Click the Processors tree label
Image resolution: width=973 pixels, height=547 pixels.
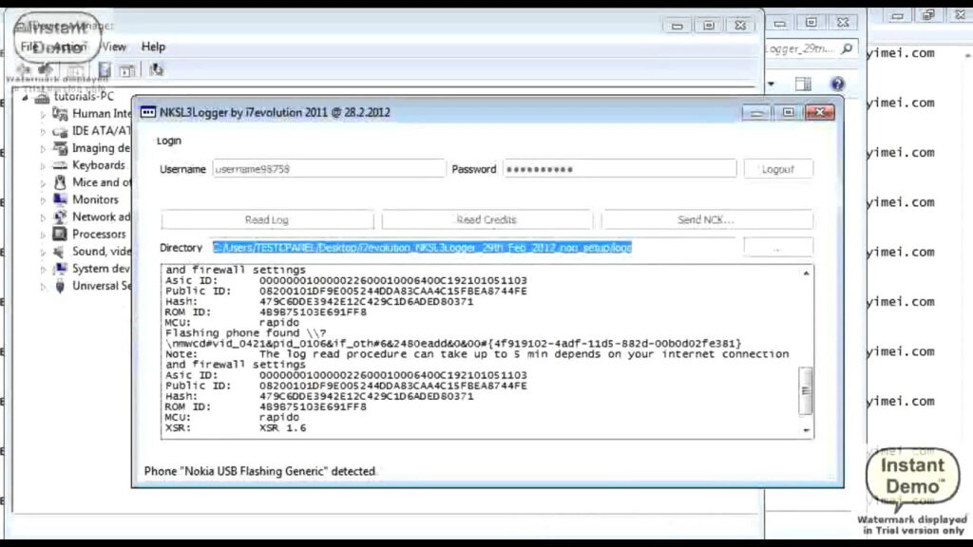[99, 234]
